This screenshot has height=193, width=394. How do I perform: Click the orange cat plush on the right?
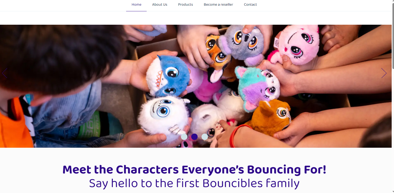tap(271, 117)
